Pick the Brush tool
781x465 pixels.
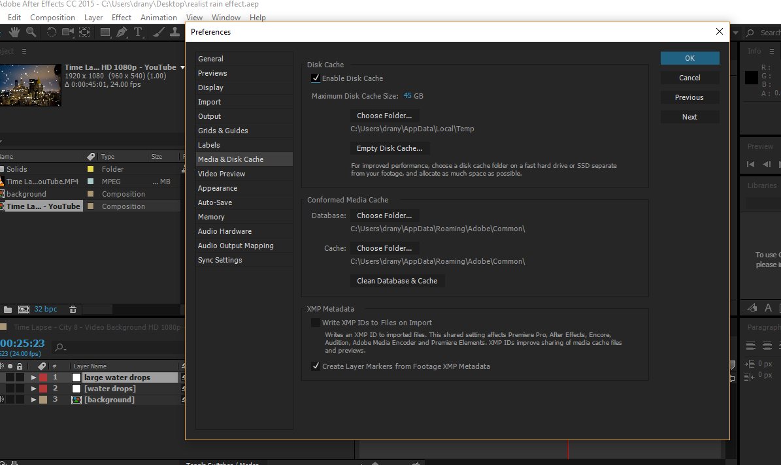click(158, 31)
